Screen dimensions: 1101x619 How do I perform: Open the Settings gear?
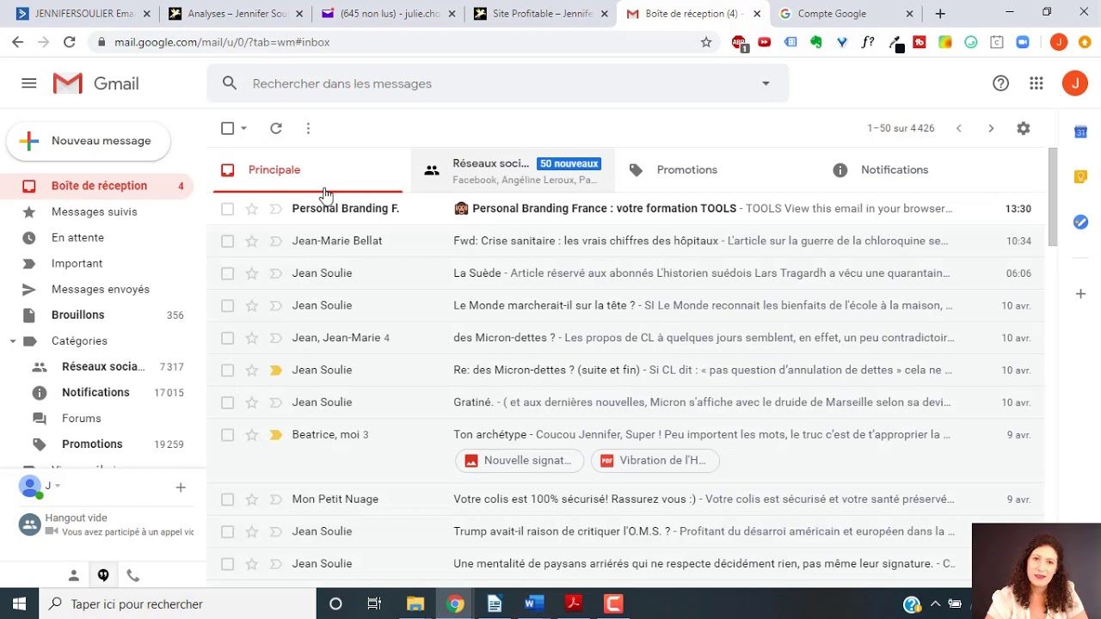(1023, 128)
